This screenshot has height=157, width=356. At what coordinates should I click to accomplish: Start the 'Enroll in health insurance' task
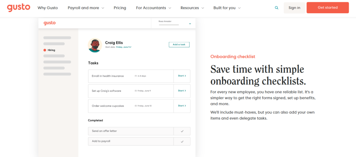[x=182, y=76]
